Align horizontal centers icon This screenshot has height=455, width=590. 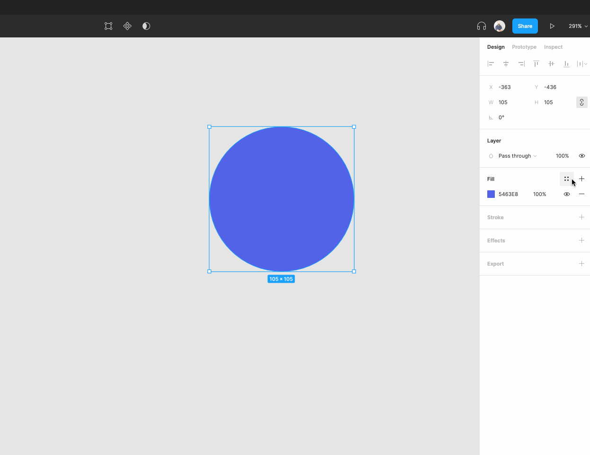[x=506, y=63]
